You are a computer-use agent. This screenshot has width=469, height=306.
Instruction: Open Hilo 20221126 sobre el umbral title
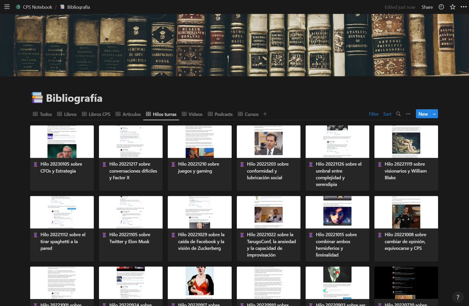(x=339, y=174)
